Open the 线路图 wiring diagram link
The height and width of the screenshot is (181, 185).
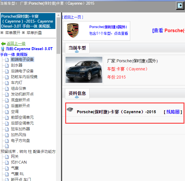173,112
